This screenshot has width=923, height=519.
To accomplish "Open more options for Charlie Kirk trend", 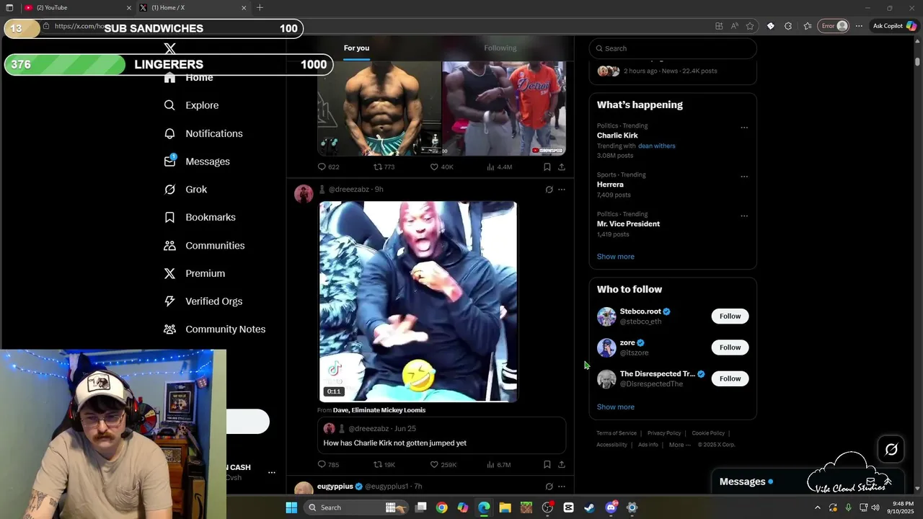I will click(744, 128).
